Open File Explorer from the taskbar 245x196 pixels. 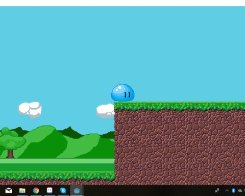[22, 190]
